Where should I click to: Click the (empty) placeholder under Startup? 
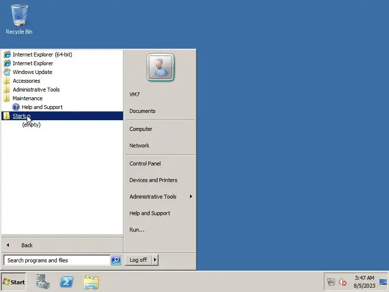click(x=31, y=125)
